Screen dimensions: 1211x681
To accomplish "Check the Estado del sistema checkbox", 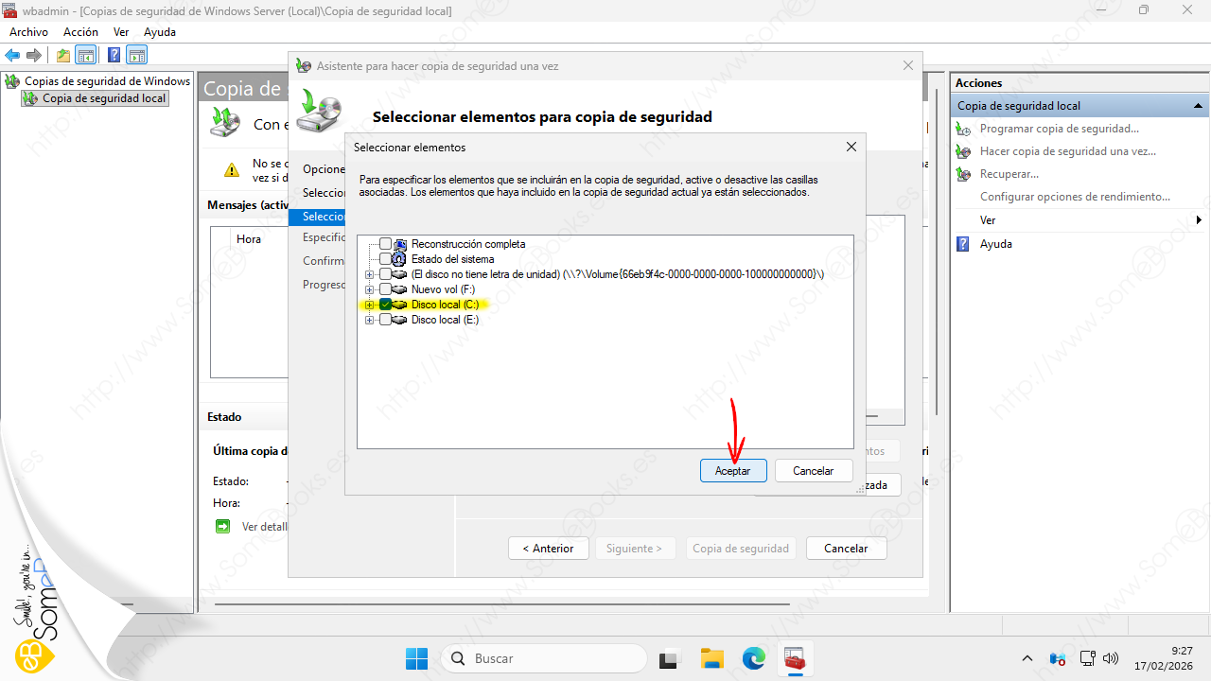I will coord(385,259).
